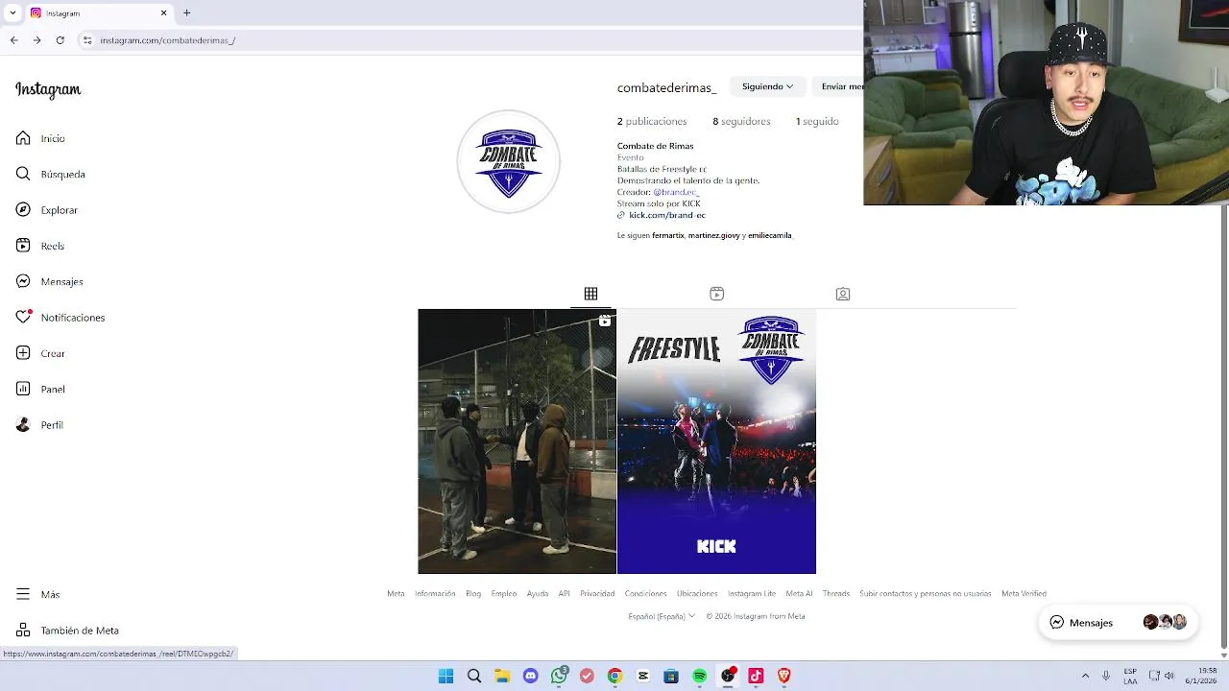Open the kick.com/brand-ec bio link
The height and width of the screenshot is (691, 1229).
(x=666, y=215)
